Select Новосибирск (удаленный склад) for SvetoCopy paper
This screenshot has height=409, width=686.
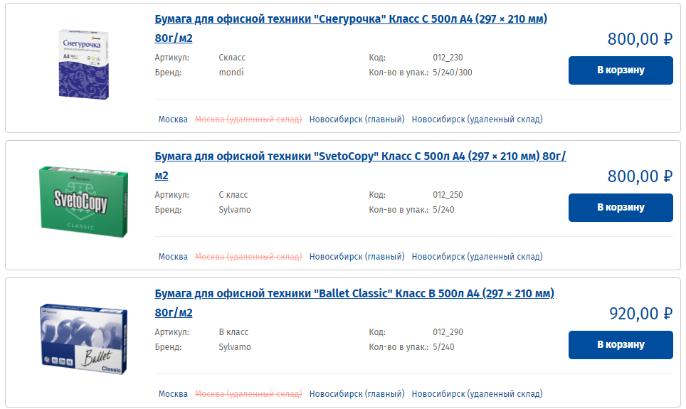coord(477,257)
